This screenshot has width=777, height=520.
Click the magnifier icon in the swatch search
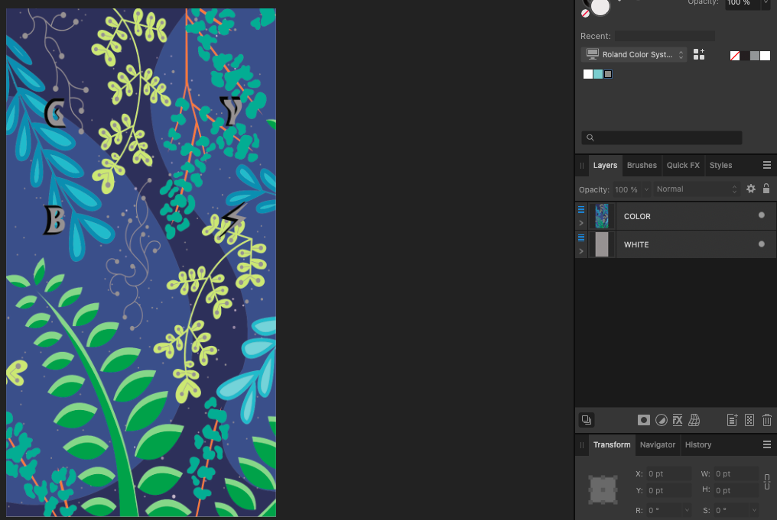coord(590,137)
